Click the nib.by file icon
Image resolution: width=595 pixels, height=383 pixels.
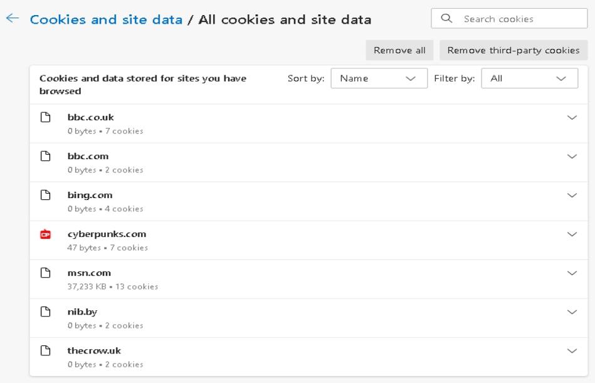click(46, 312)
